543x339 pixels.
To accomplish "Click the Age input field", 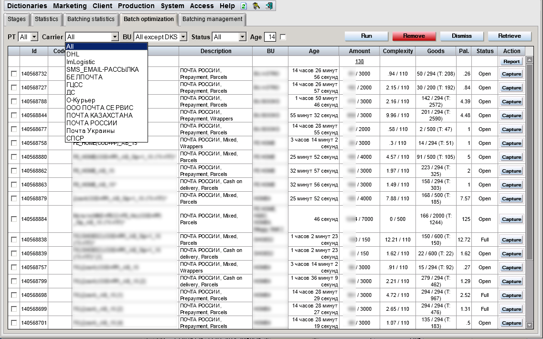I will pyautogui.click(x=270, y=37).
